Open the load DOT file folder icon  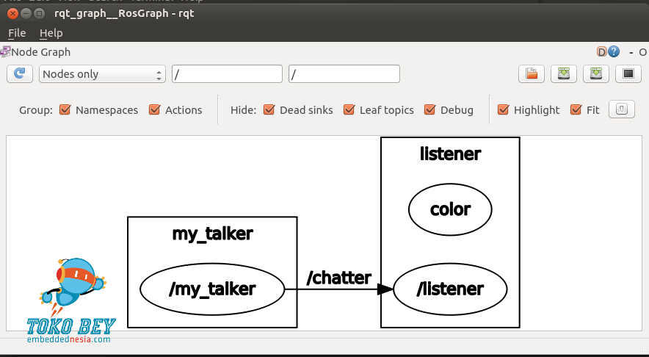[531, 74]
